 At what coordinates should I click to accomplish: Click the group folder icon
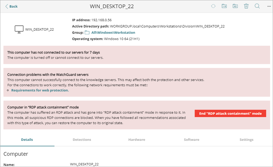(87, 33)
